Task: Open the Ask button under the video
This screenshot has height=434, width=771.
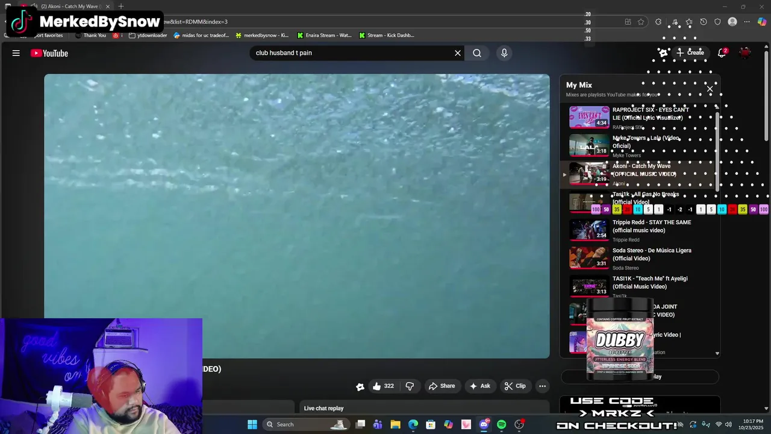Action: [x=479, y=386]
